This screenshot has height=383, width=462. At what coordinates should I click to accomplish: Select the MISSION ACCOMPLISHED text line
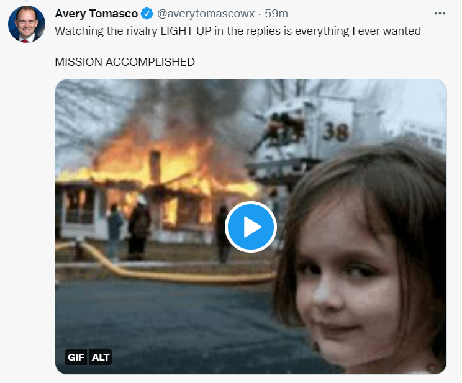[125, 62]
